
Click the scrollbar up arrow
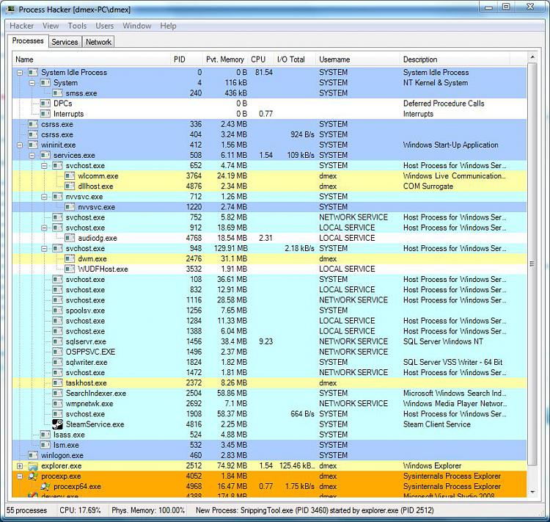coord(532,57)
